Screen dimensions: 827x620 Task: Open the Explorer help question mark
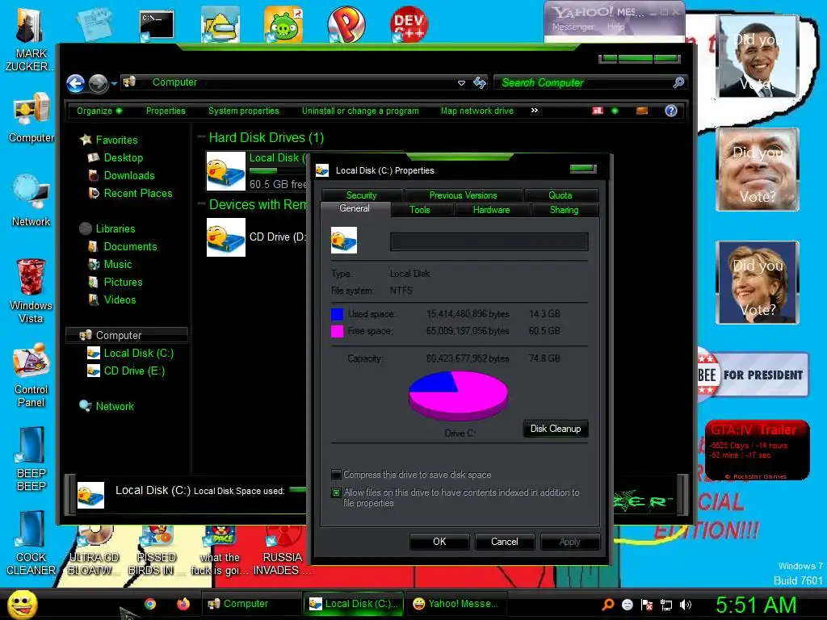671,111
